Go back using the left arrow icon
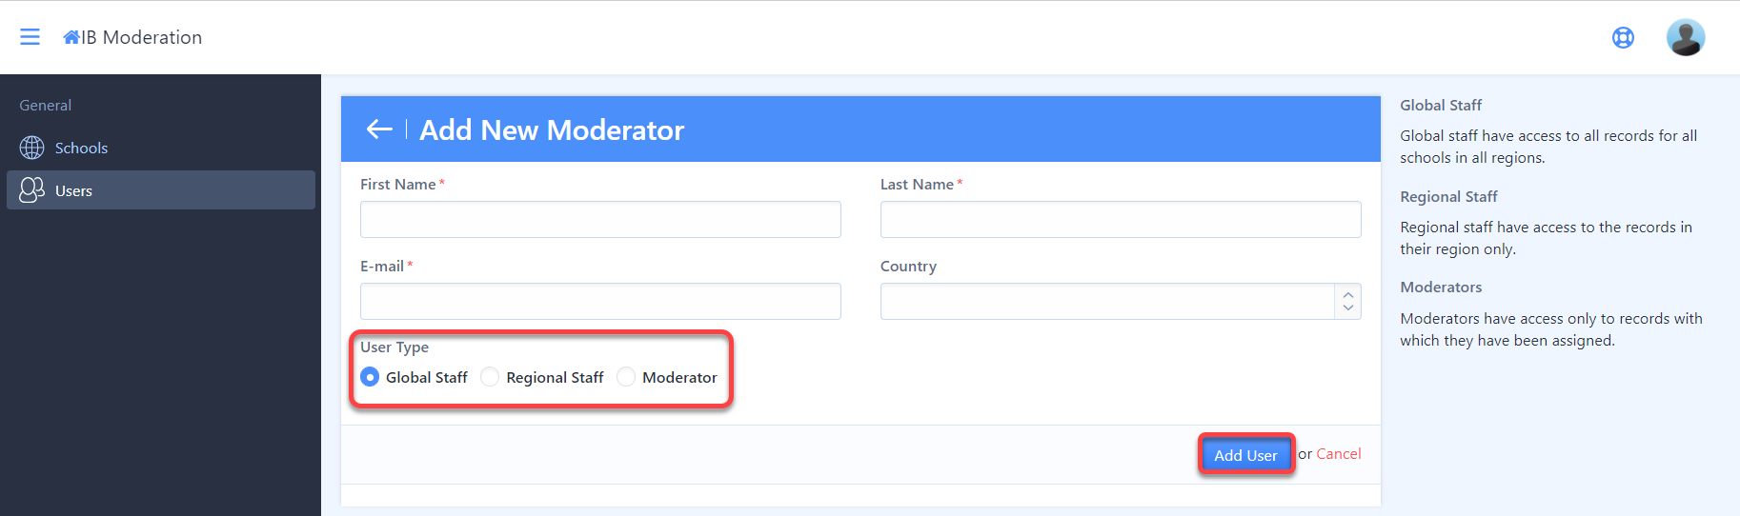1740x516 pixels. pos(379,129)
